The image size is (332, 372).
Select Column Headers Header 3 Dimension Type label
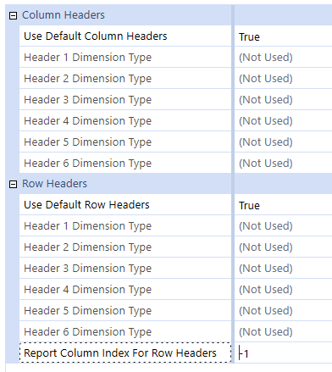pyautogui.click(x=88, y=100)
